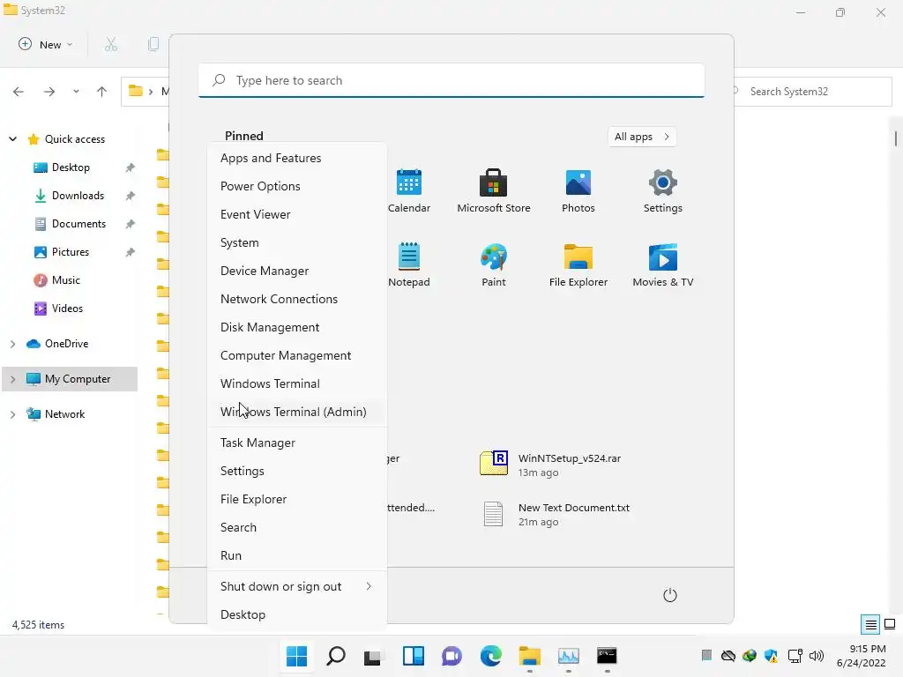Select Pictures in navigation pane
The width and height of the screenshot is (903, 677).
click(71, 252)
